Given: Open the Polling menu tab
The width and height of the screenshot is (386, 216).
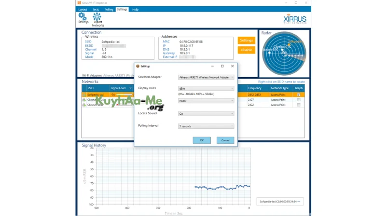Looking at the screenshot, I should (x=109, y=10).
